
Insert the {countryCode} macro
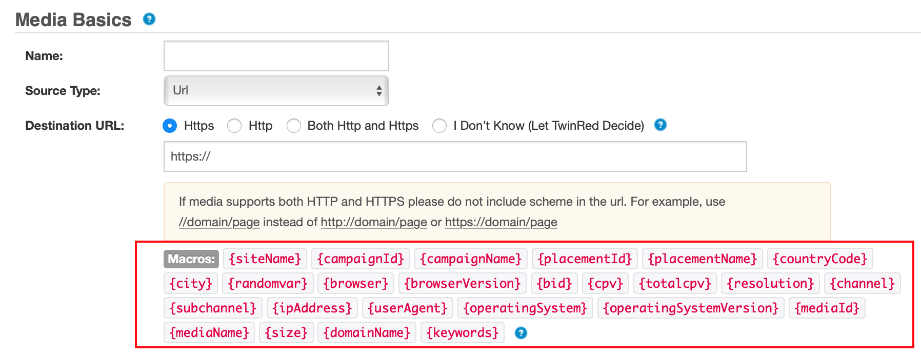point(819,259)
